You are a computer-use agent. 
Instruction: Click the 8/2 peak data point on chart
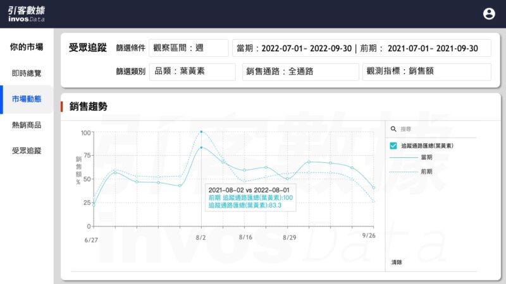coord(201,132)
